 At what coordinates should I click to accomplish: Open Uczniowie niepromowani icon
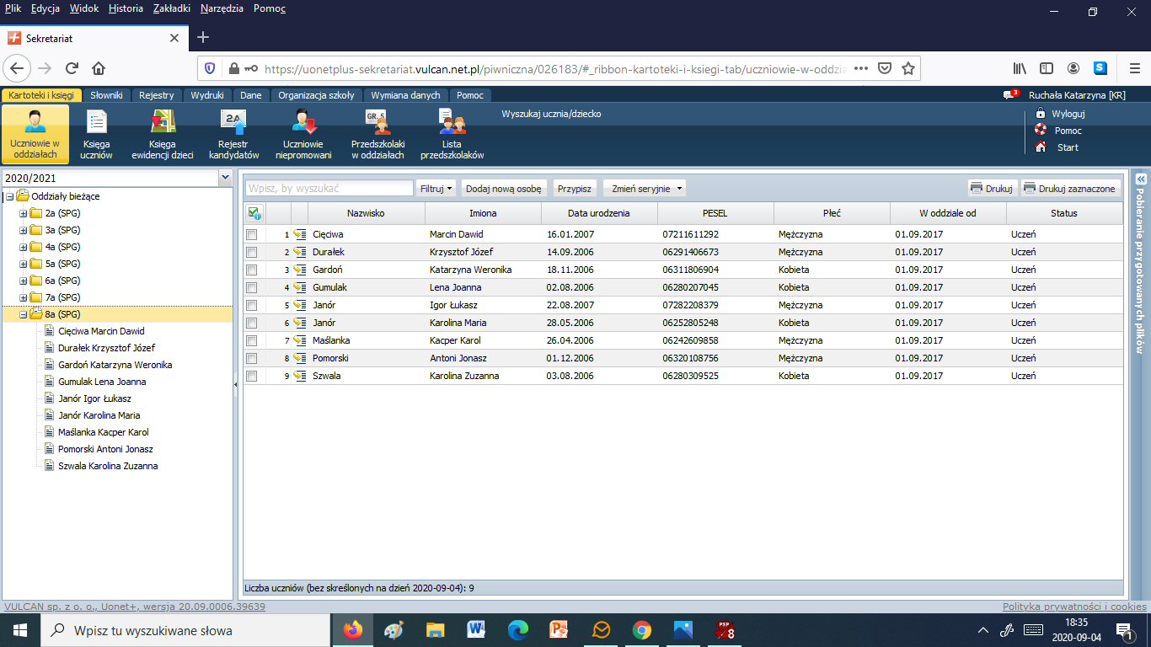point(303,134)
